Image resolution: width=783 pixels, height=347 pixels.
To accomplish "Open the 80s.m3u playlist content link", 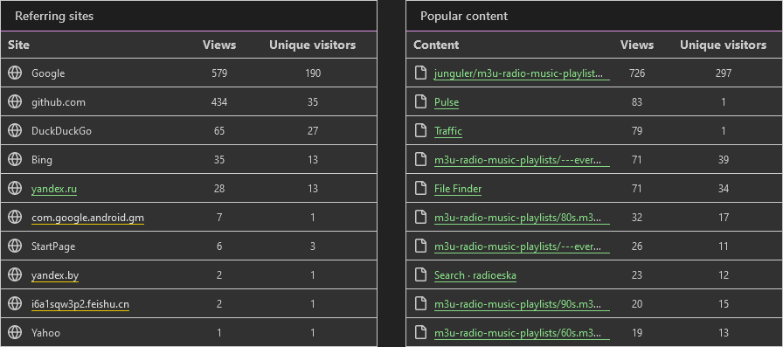I will [522, 218].
